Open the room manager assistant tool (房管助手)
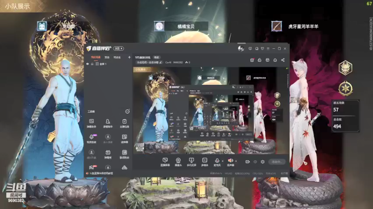The height and width of the screenshot is (209, 373). click(x=108, y=124)
